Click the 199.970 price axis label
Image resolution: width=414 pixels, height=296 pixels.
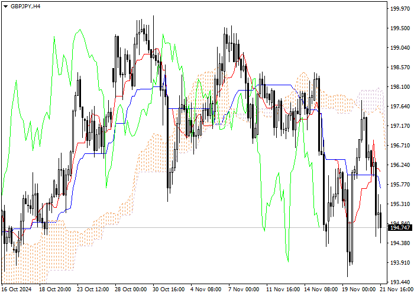point(400,9)
